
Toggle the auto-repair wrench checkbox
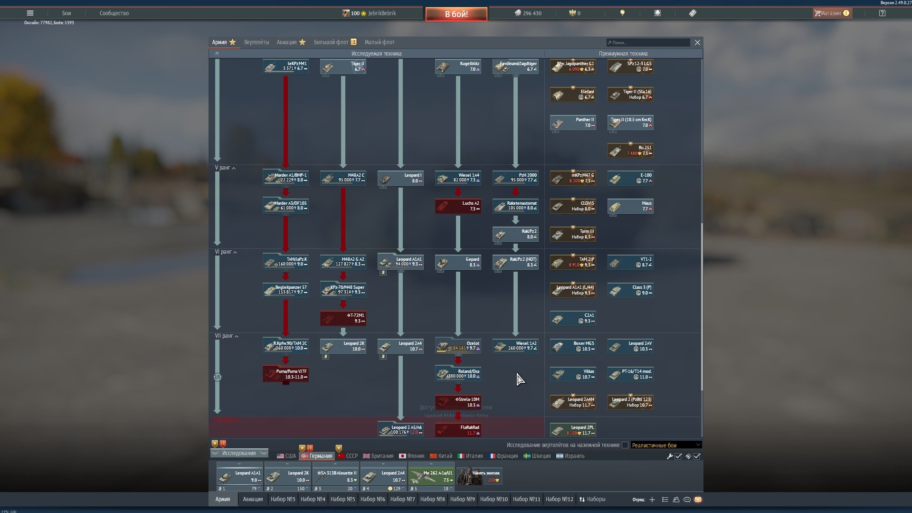pyautogui.click(x=678, y=456)
